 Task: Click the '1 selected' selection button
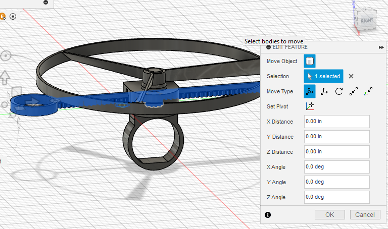click(x=323, y=76)
